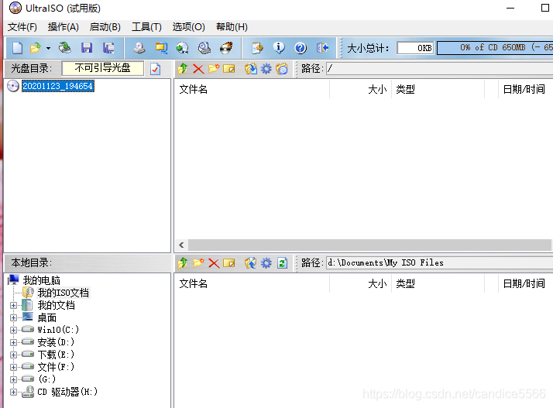The width and height of the screenshot is (553, 408).
Task: Expand the Win10(C:) drive tree node
Action: click(x=13, y=330)
